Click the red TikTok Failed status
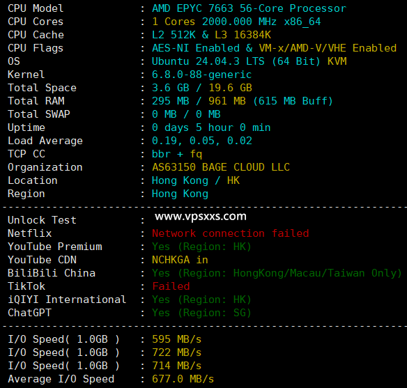This screenshot has width=407, height=388. 171,286
